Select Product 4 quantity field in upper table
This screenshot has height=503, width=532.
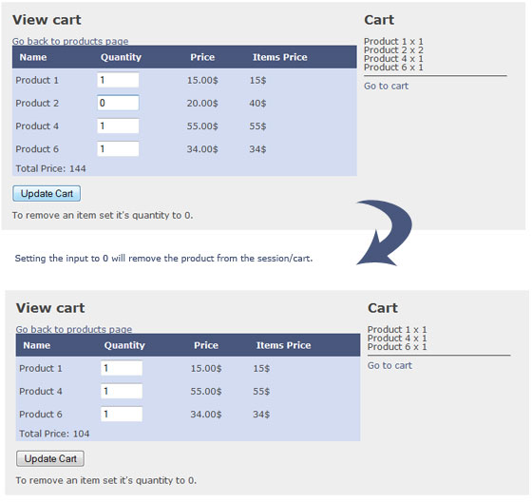tap(118, 126)
